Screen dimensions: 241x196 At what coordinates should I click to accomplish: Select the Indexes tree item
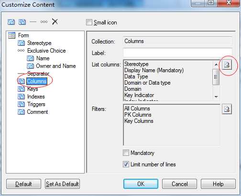click(x=36, y=97)
